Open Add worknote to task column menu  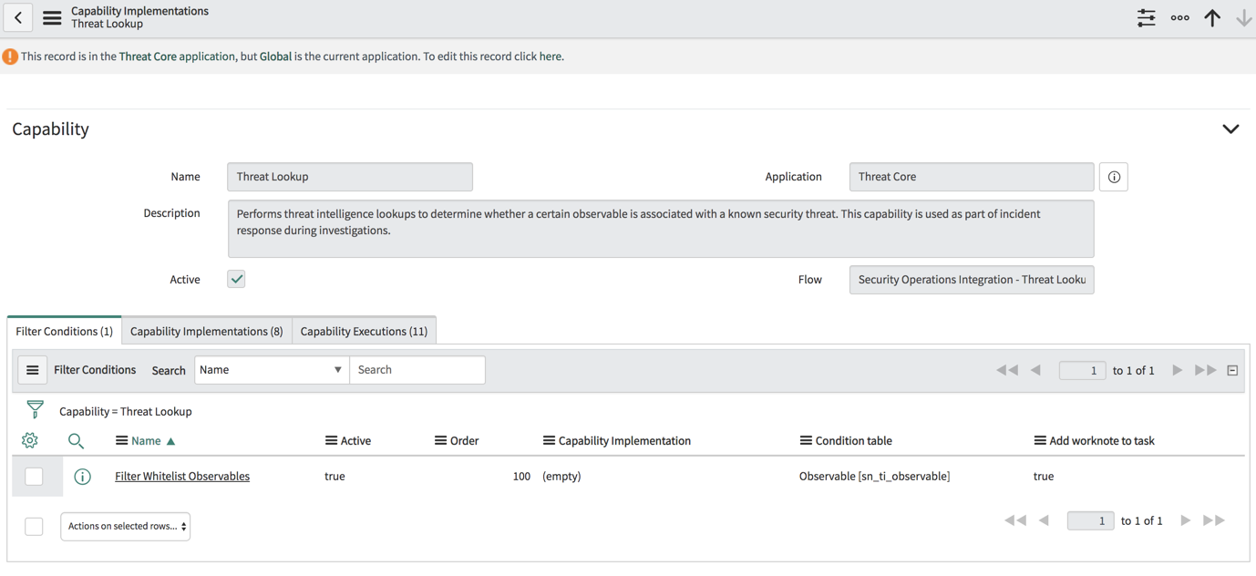point(1040,441)
